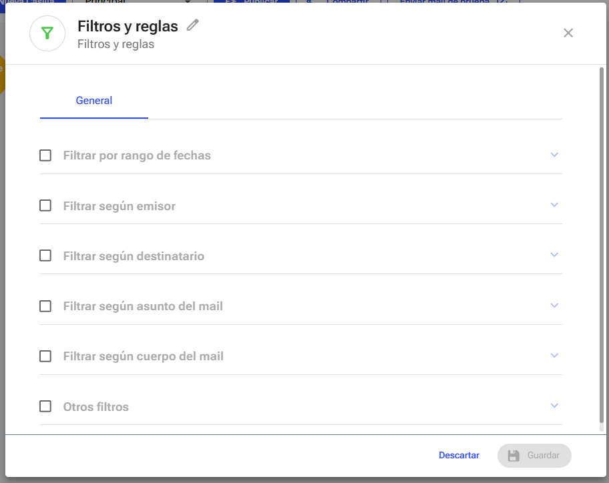This screenshot has height=483, width=609.
Task: Expand the Filtrar según emisor section
Action: tap(554, 205)
